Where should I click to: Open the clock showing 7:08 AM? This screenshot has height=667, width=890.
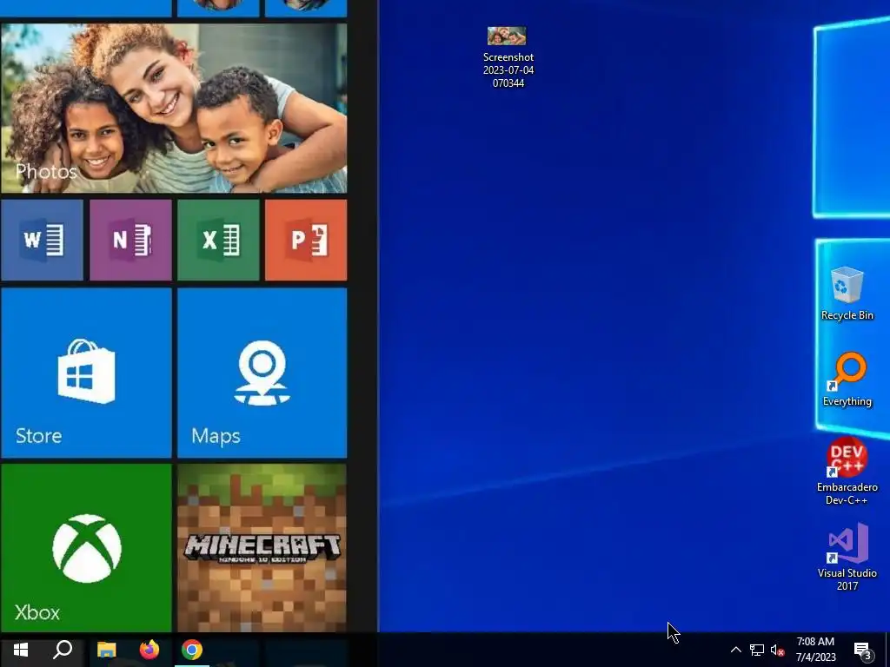pyautogui.click(x=815, y=650)
